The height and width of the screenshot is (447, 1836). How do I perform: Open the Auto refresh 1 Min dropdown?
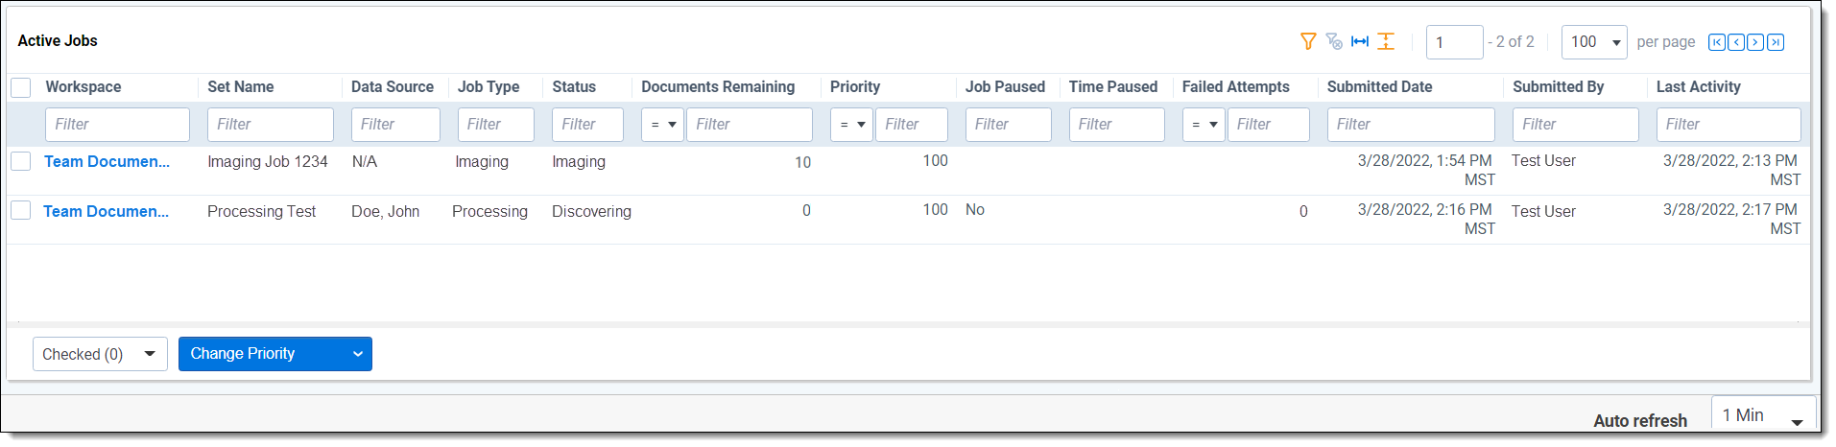(x=1763, y=415)
